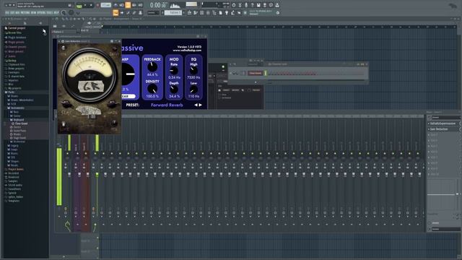
Task: Expand Channel presets folder
Action: [17, 47]
